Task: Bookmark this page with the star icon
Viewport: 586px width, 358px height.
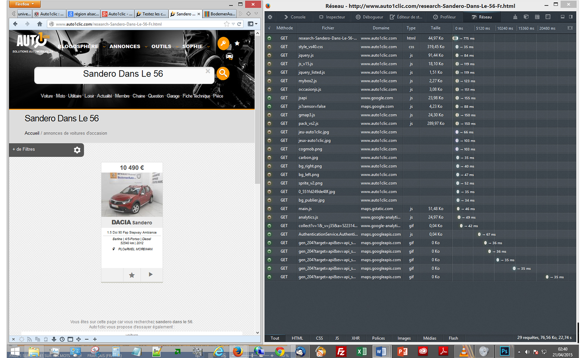Action: tap(226, 24)
